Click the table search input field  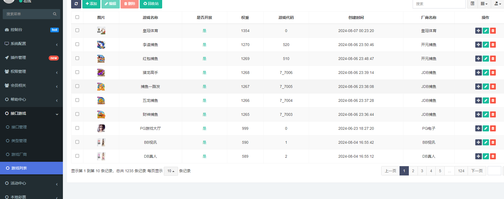[439, 4]
